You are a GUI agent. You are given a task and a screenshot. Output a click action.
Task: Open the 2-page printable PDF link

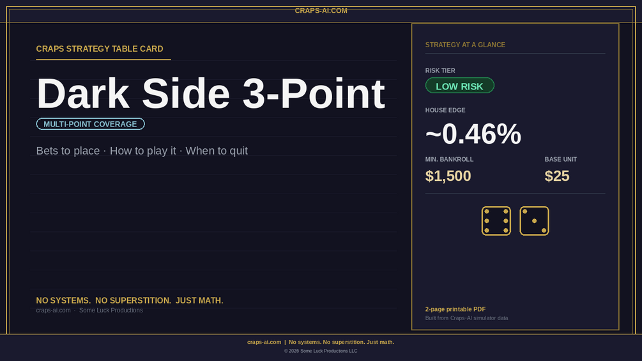click(x=455, y=309)
